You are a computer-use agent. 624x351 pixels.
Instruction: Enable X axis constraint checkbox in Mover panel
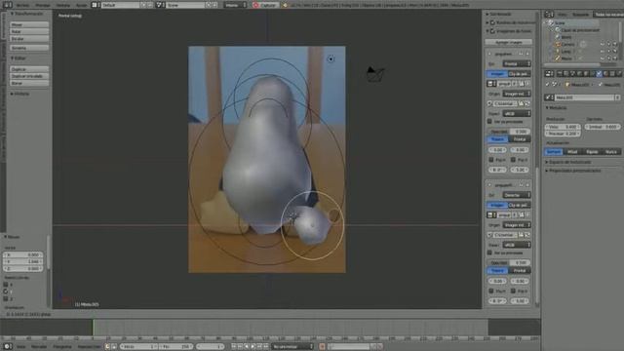click(6, 285)
